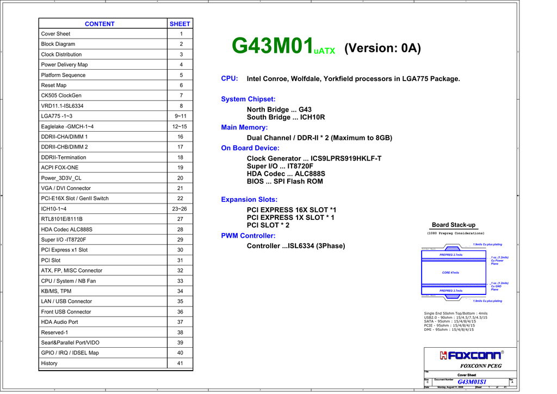Select the 'North Bridge ... G43' line
Image resolution: width=557 pixels, height=394 pixels.
pos(279,109)
